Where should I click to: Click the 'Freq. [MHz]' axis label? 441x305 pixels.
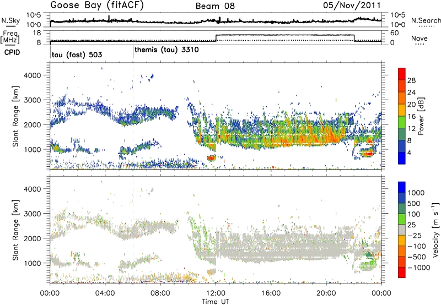pyautogui.click(x=10, y=37)
